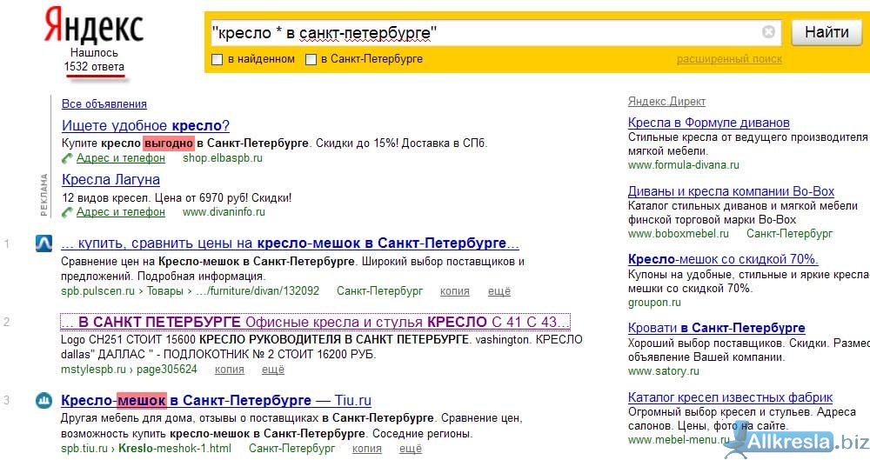
Task: Enable the 'в найденном' checkbox
Action: pos(217,59)
